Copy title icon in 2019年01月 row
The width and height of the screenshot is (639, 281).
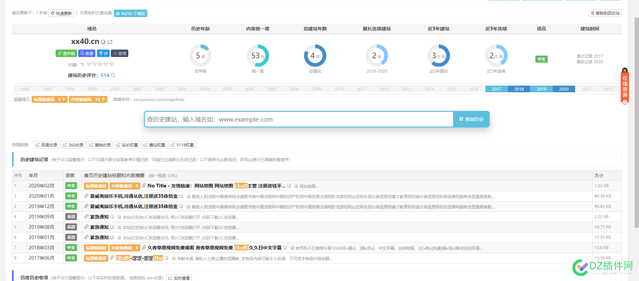pyautogui.click(x=112, y=237)
